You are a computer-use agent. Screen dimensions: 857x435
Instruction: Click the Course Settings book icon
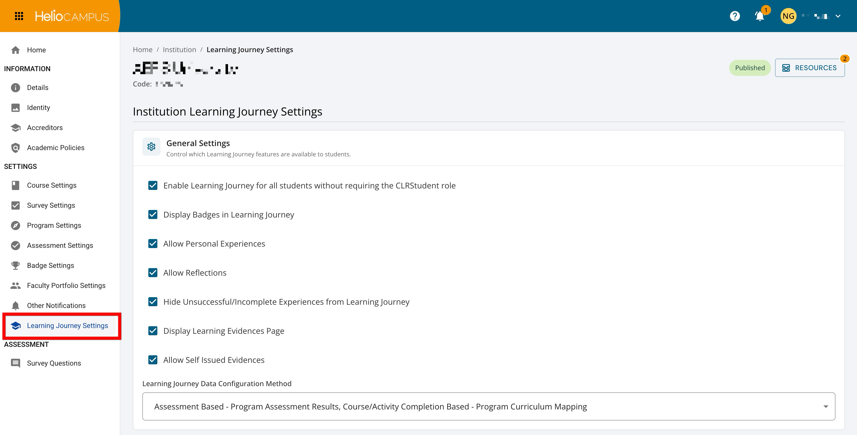click(x=15, y=185)
